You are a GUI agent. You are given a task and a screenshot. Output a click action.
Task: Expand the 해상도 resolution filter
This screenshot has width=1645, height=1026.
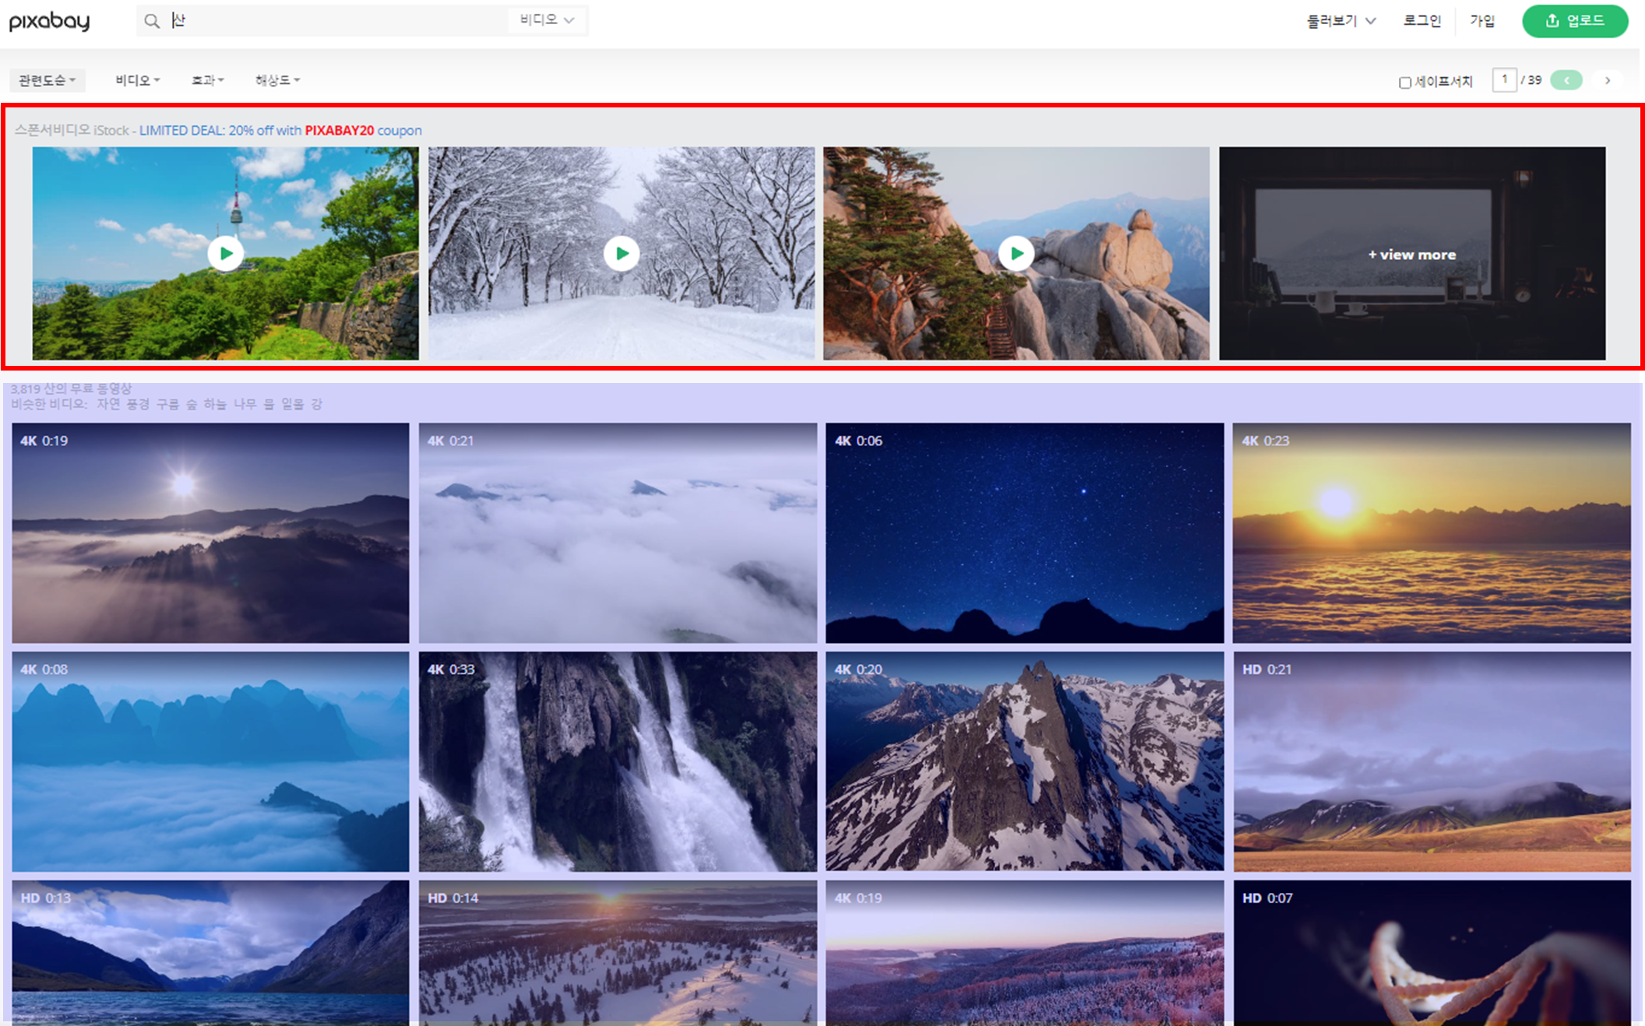(277, 80)
